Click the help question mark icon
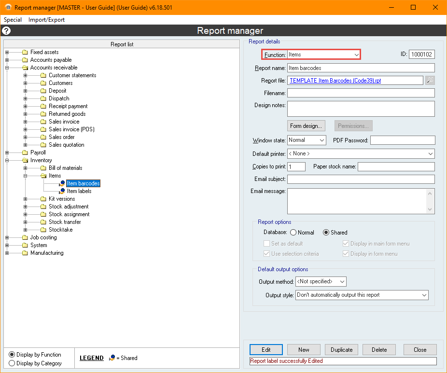This screenshot has height=373, width=447. tap(6, 31)
